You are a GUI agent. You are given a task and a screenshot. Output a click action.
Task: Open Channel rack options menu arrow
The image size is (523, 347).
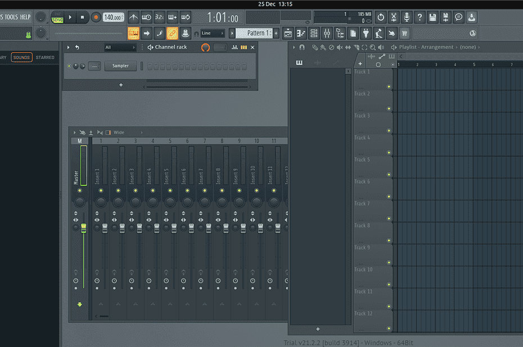[68, 47]
